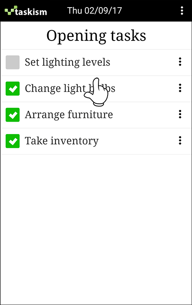Select the date Thu 02/09/17
Screen dimensions: 192x305
94,11
